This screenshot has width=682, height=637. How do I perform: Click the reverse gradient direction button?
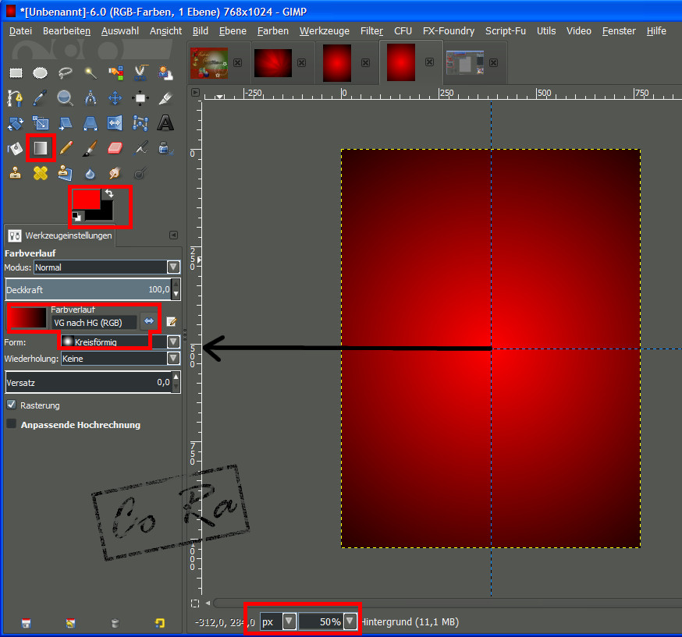tap(148, 321)
